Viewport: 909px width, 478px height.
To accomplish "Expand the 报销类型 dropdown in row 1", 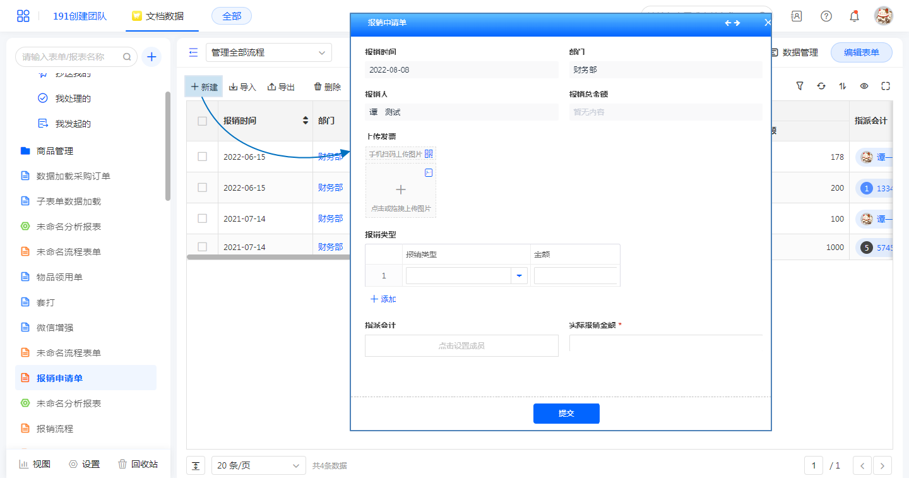I will click(x=519, y=276).
